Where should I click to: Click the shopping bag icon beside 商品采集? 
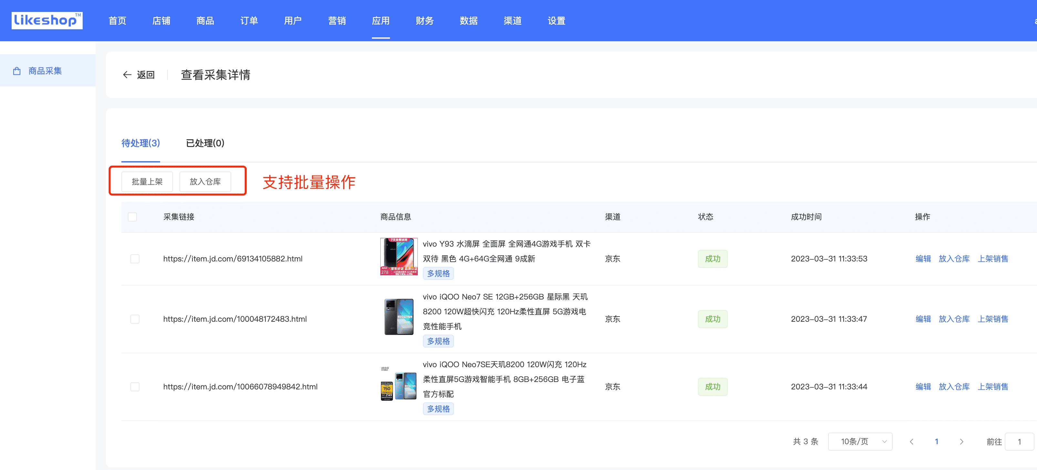point(17,71)
